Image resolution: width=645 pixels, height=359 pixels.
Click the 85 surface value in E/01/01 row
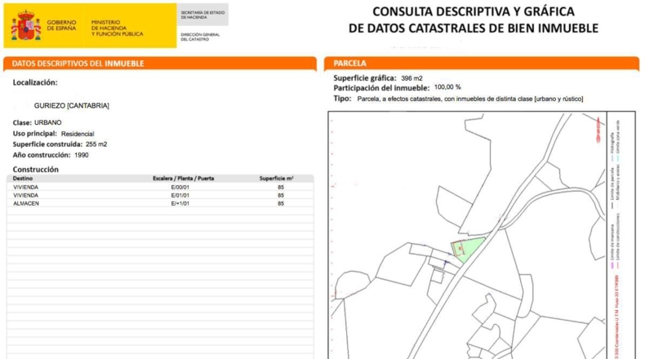(x=281, y=195)
